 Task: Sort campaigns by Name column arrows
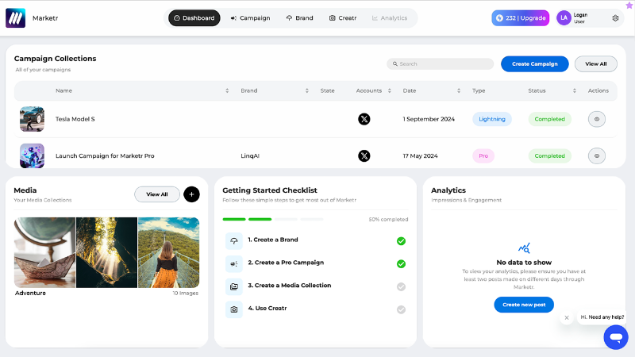[x=227, y=90]
